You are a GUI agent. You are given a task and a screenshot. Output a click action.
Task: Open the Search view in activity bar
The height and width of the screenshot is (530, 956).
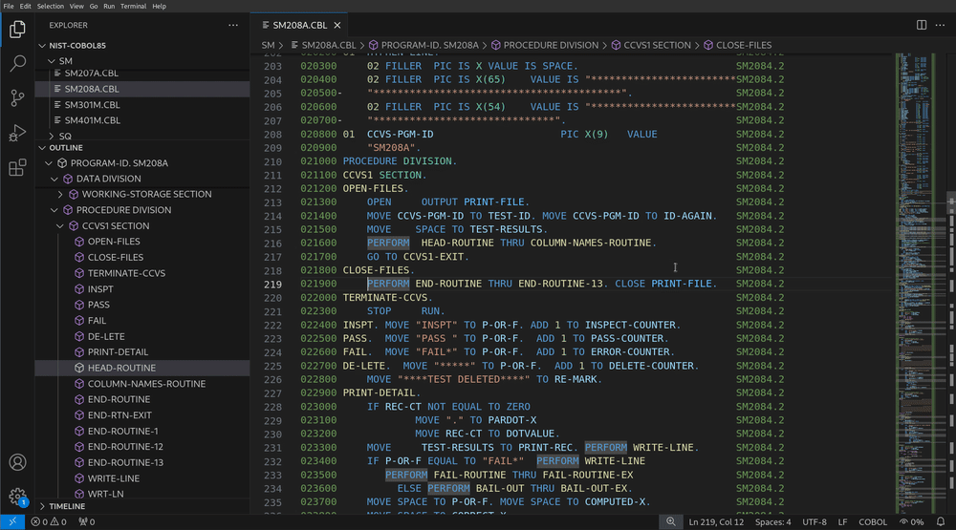[17, 64]
